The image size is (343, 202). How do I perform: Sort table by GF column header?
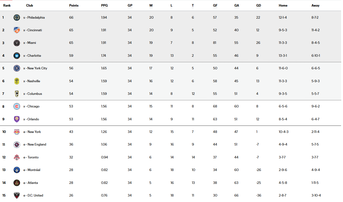[215, 5]
